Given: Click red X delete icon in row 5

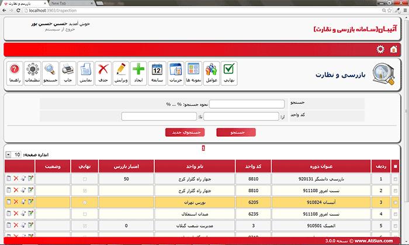Looking at the screenshot, I should point(16,225).
